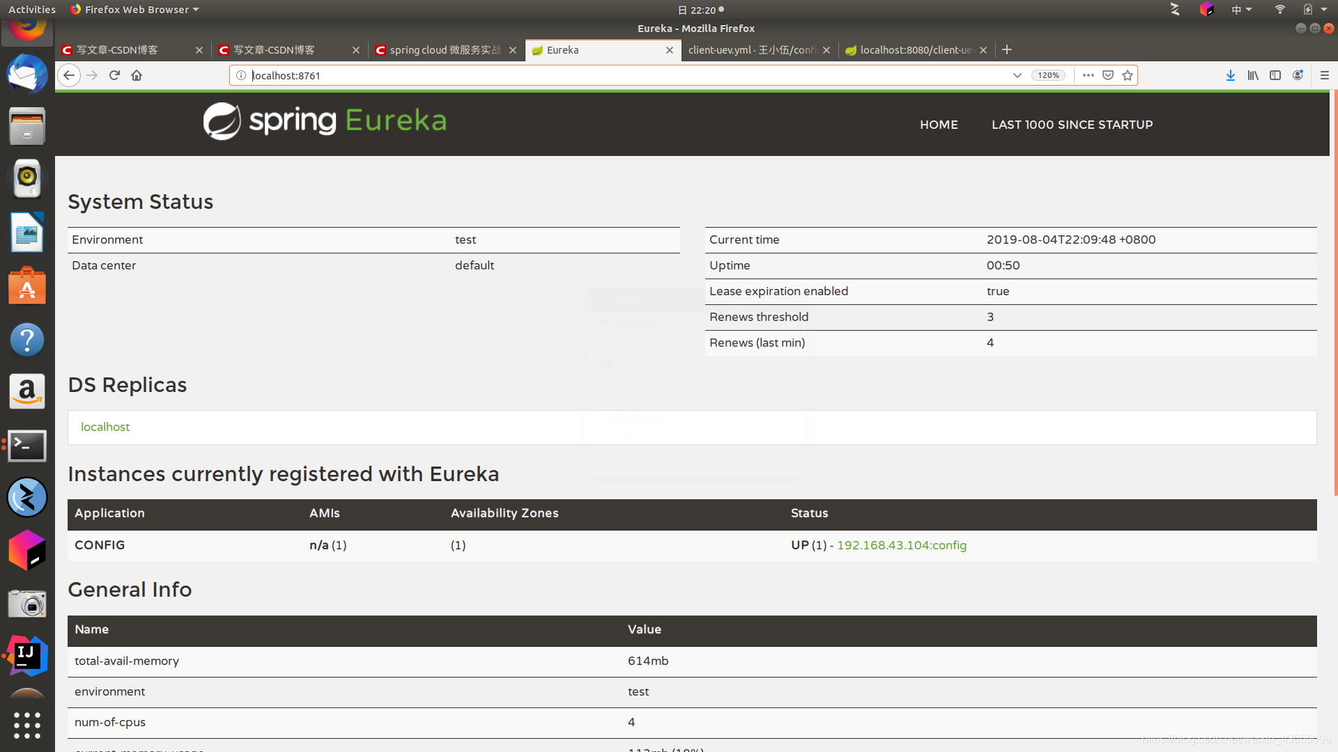The image size is (1338, 752).
Task: Toggle the Firefox sidebar icon
Action: click(x=1275, y=75)
